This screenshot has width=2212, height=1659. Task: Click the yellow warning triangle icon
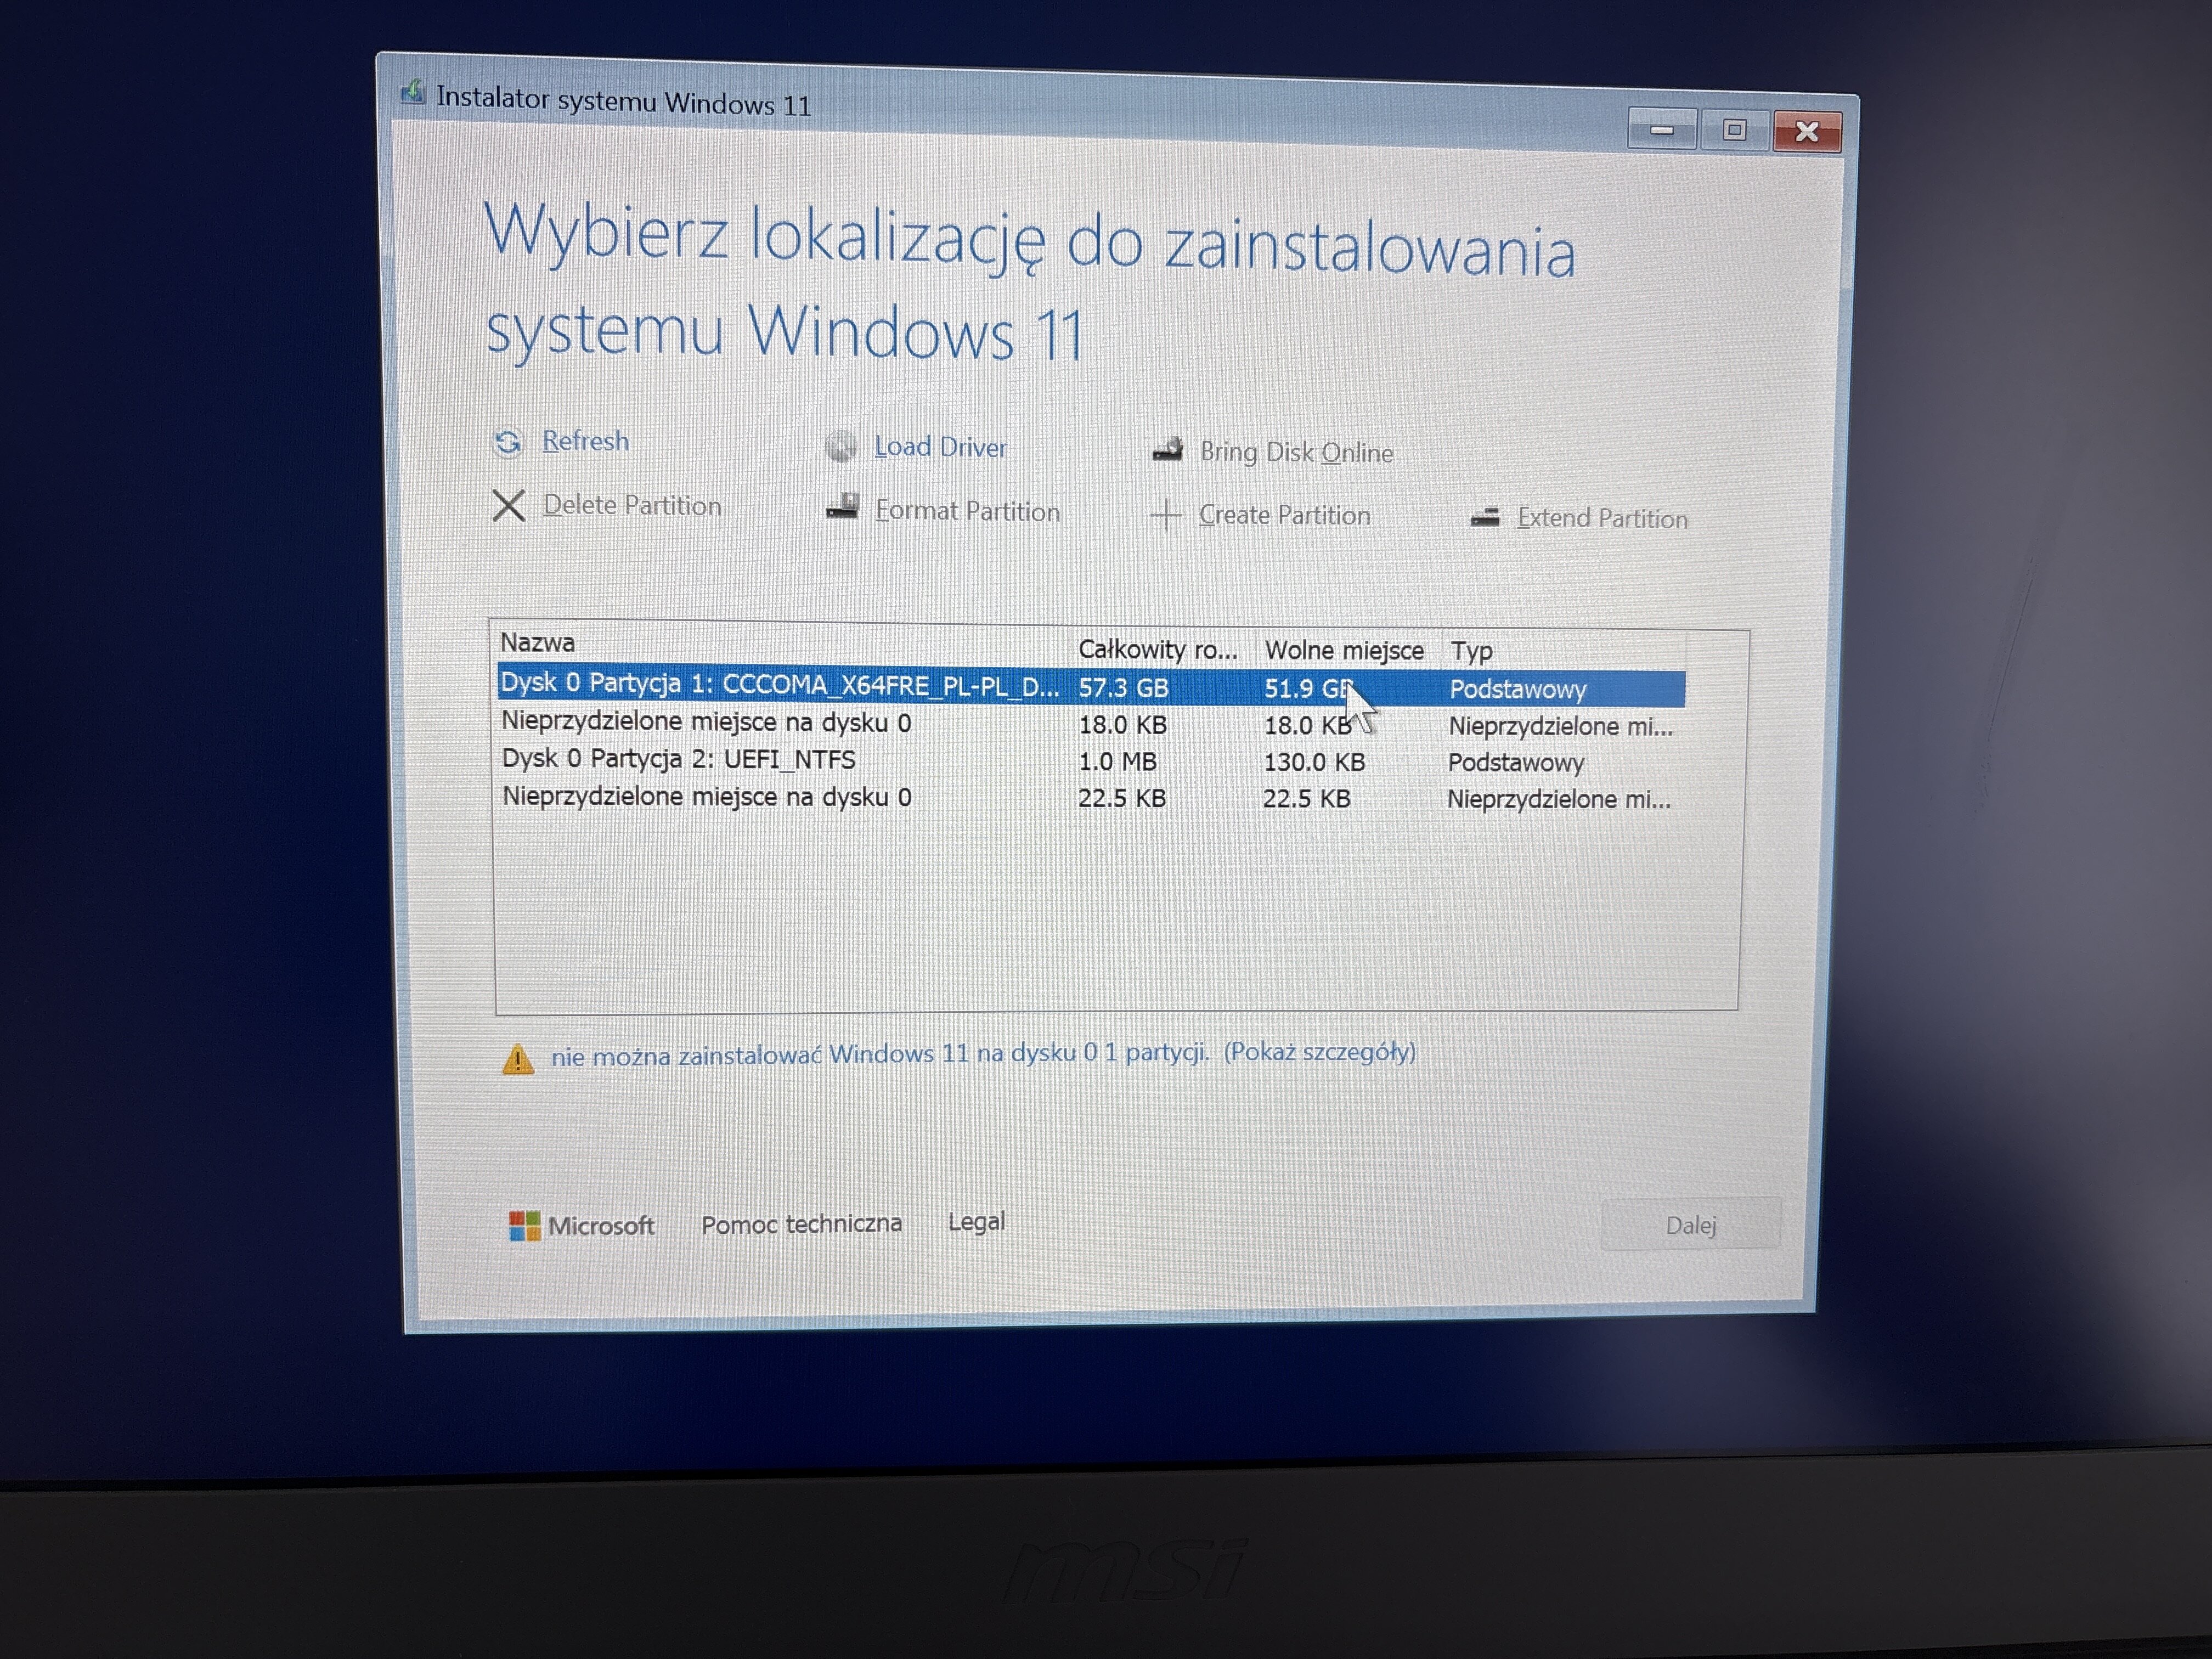[517, 1059]
